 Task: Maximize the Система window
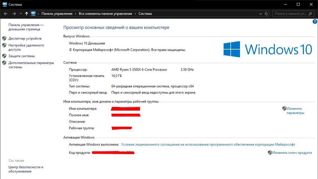point(298,4)
